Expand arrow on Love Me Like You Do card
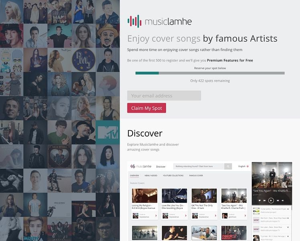Viewport: 300px width, 241px height. 186,216
